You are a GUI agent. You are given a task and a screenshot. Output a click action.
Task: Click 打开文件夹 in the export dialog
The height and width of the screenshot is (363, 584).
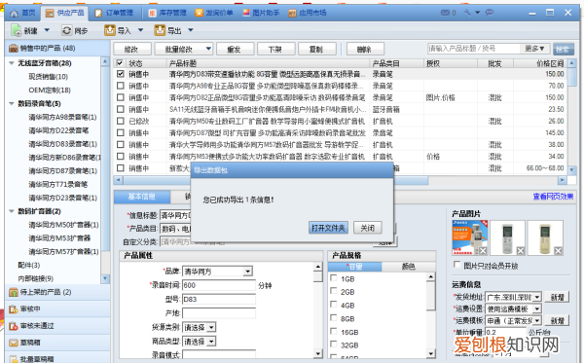tap(328, 228)
